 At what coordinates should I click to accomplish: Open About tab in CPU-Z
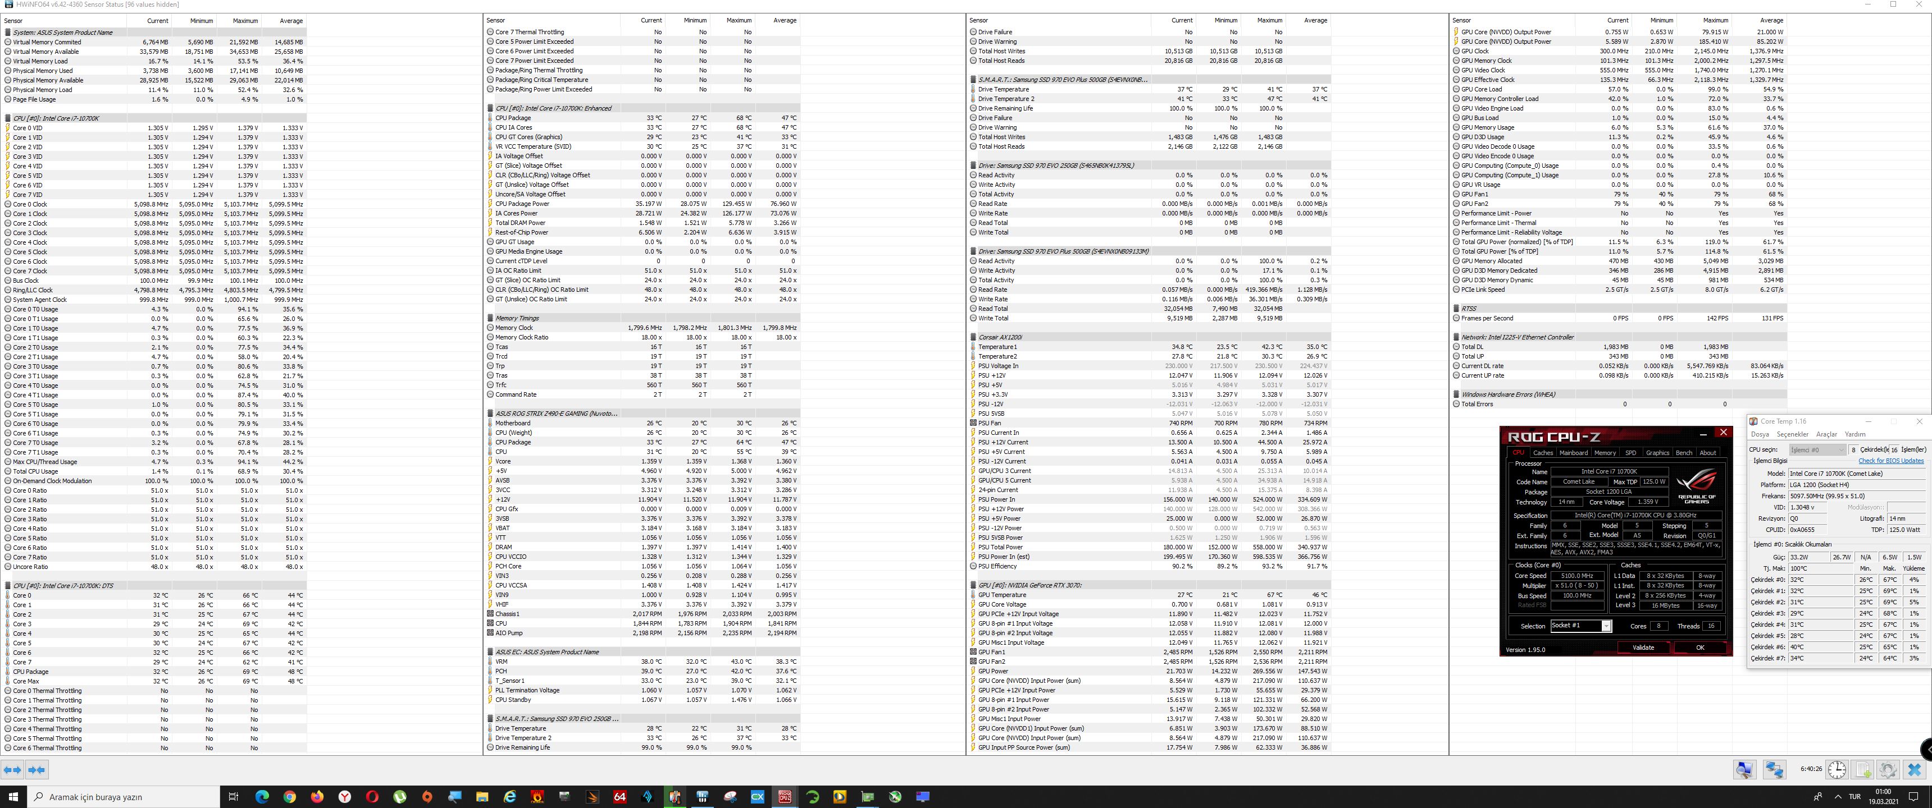(x=1708, y=453)
